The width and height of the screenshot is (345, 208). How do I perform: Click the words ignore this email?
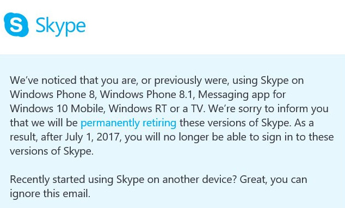50,194
